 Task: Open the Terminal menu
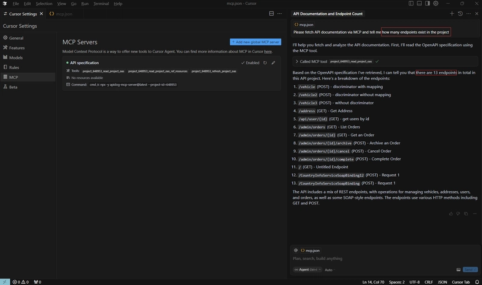point(101,4)
